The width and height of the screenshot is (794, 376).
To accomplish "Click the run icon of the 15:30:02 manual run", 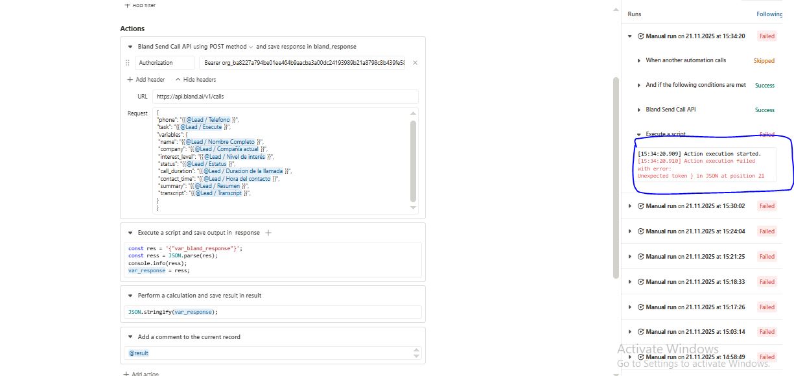I will coord(641,206).
